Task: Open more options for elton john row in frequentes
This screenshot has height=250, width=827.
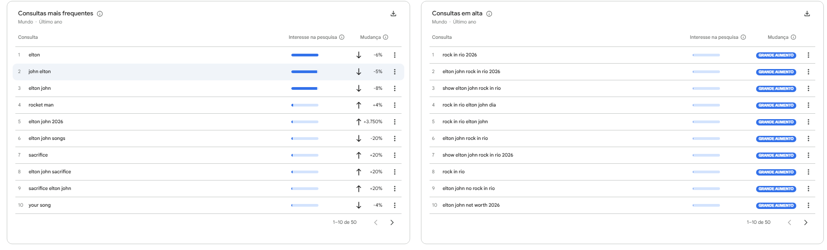Action: click(x=395, y=88)
